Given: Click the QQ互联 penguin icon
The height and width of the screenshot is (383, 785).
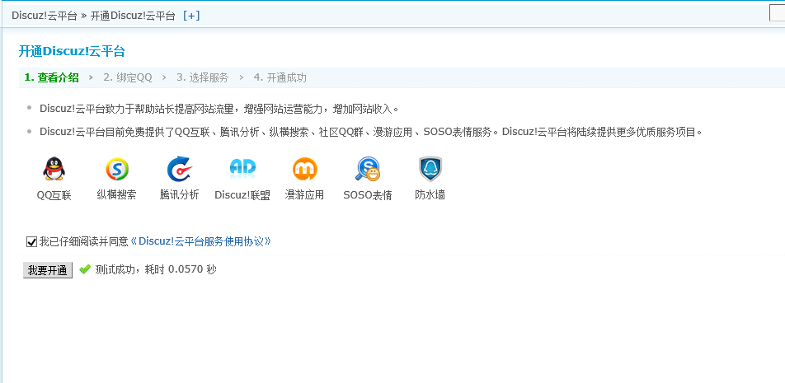Looking at the screenshot, I should pos(54,169).
